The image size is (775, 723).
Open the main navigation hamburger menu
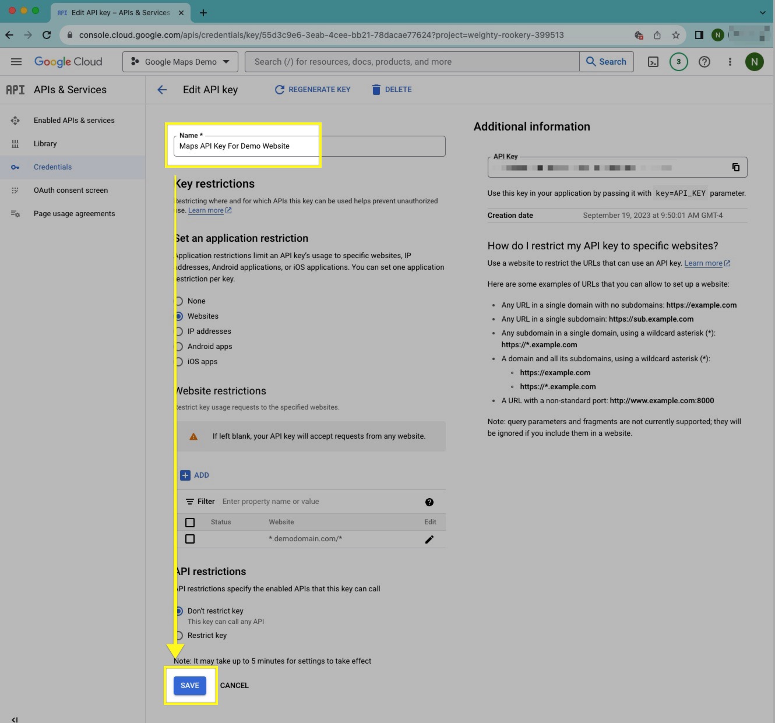(16, 62)
